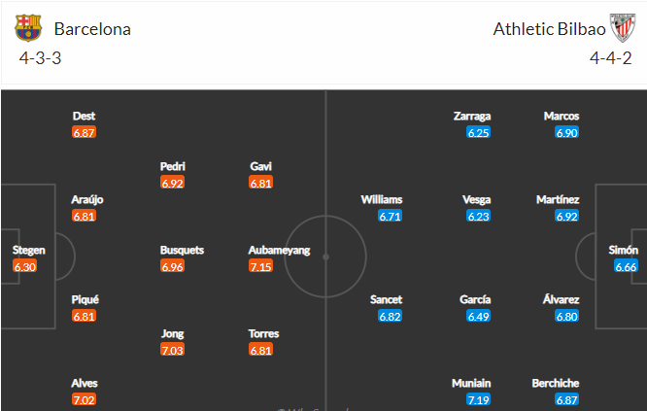Click Dest's 6.87 rating badge
This screenshot has height=411, width=647.
tap(85, 132)
